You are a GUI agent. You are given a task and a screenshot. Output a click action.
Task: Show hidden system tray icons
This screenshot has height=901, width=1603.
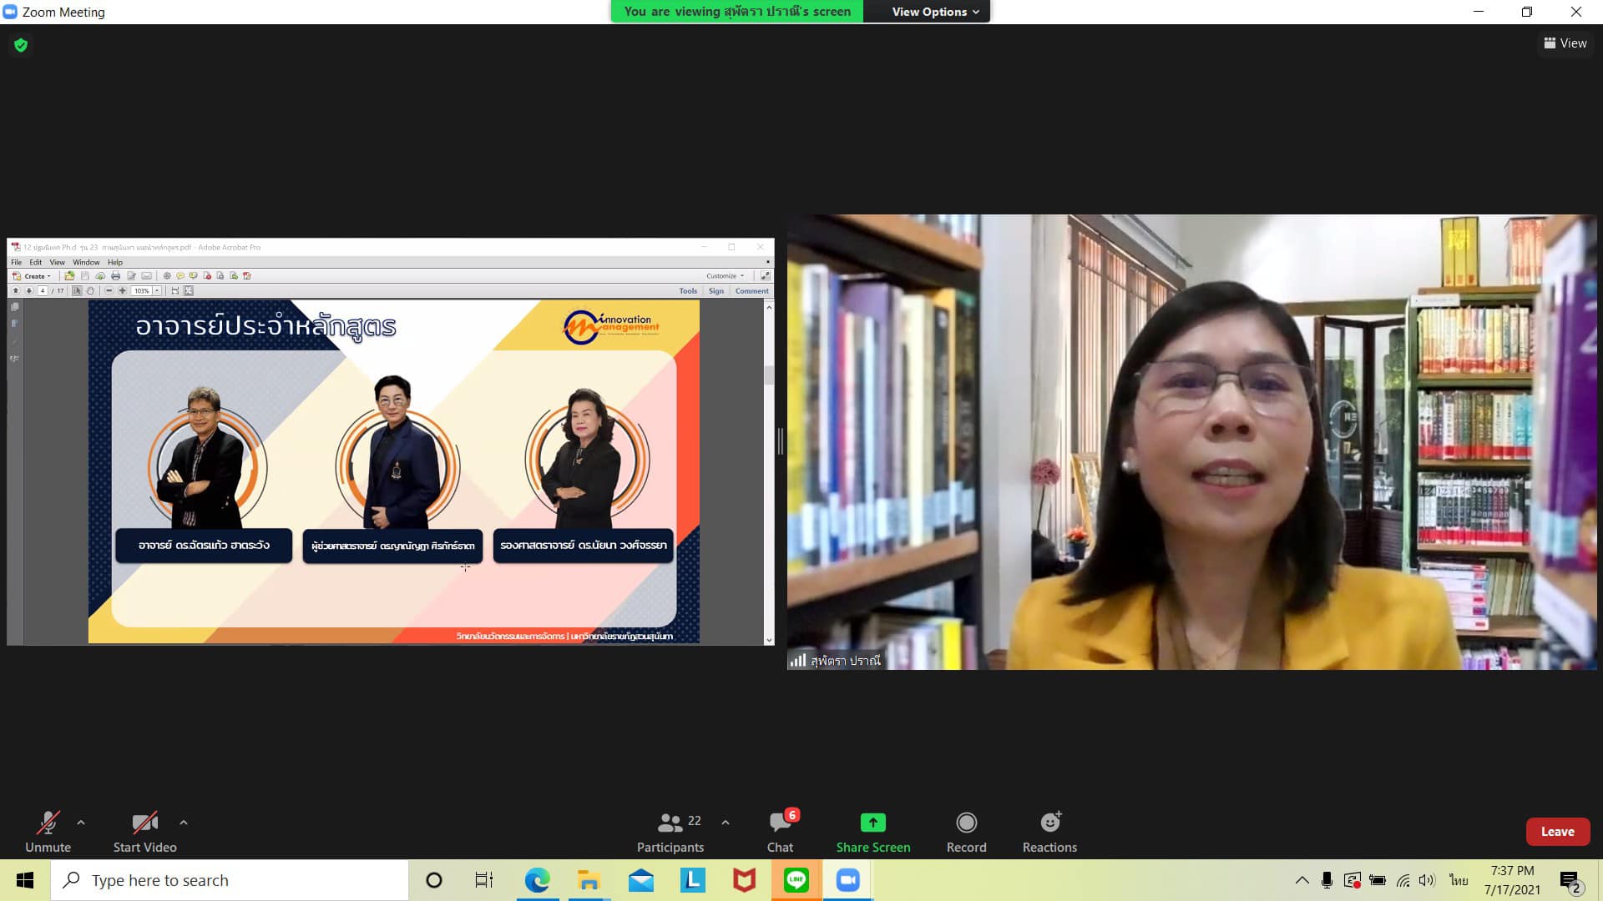click(x=1302, y=880)
